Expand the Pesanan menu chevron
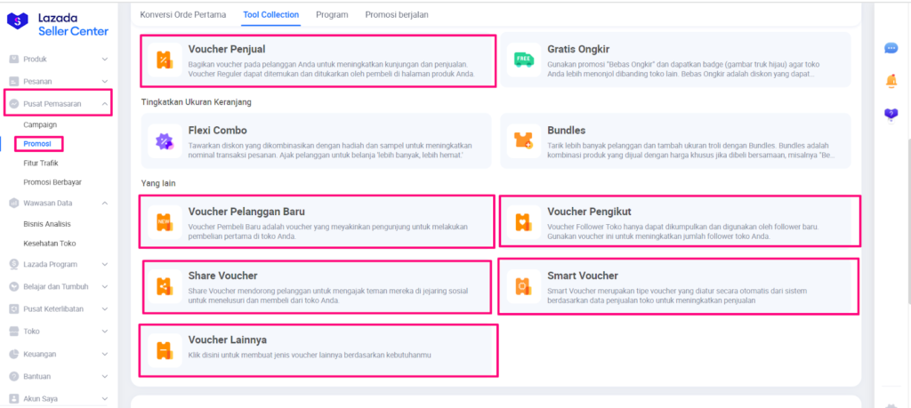This screenshot has width=911, height=408. (x=105, y=81)
